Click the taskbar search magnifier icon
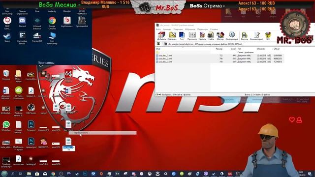315x177 pixels. point(13,174)
